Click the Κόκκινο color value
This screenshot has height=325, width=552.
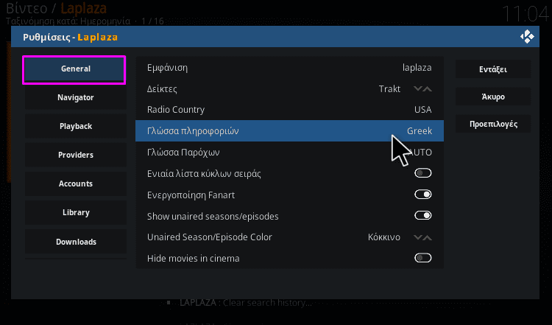[383, 237]
